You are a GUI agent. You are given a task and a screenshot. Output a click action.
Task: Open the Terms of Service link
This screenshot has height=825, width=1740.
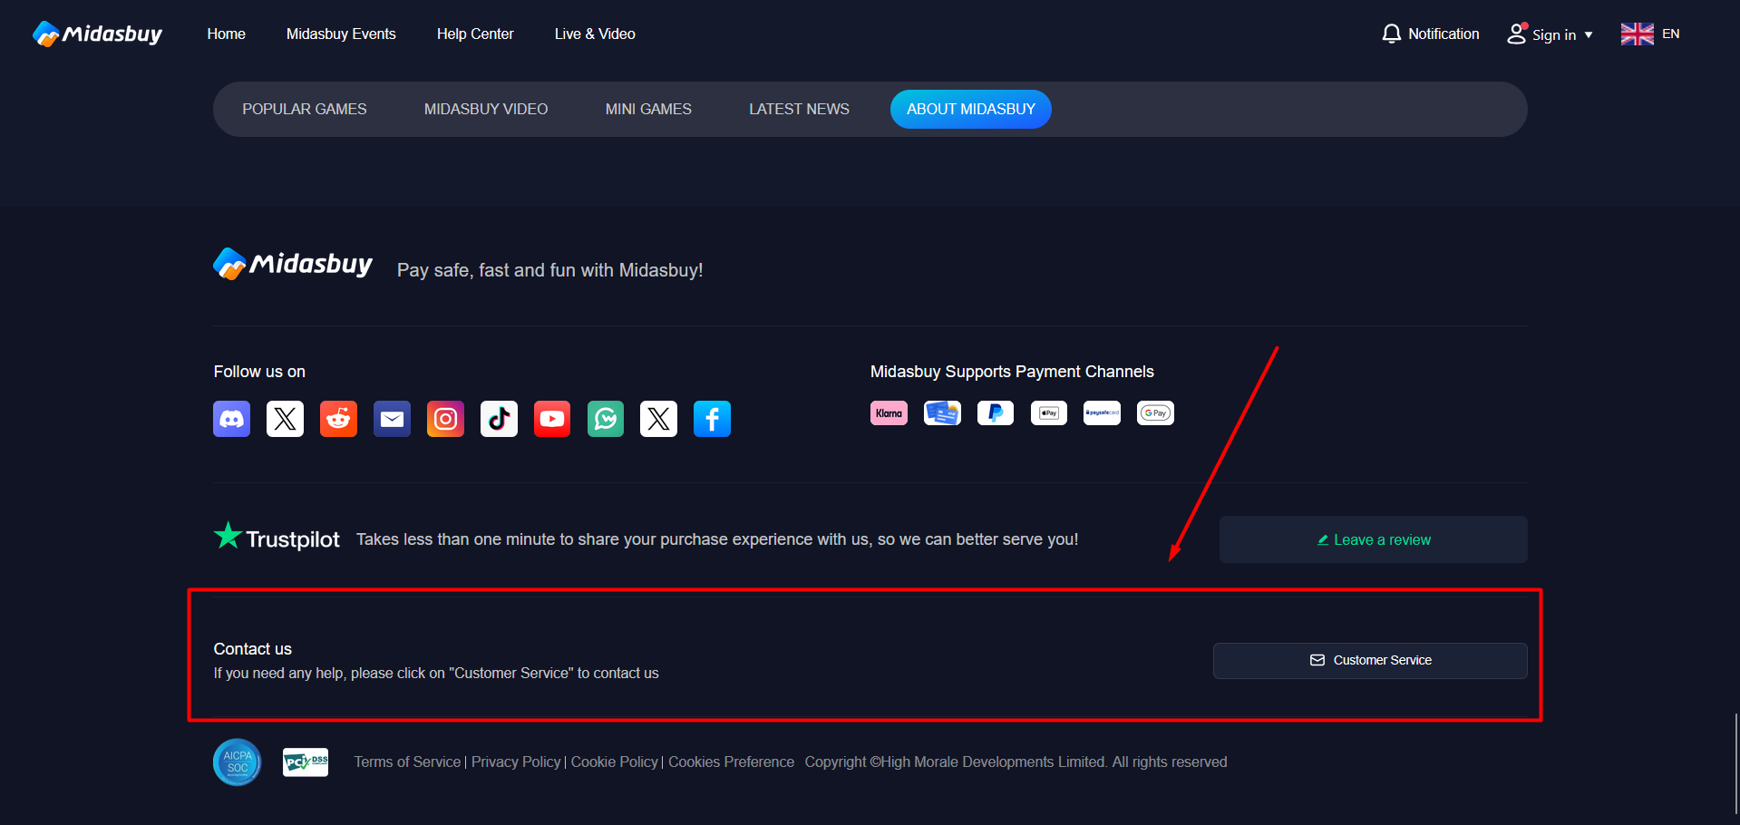pos(407,762)
